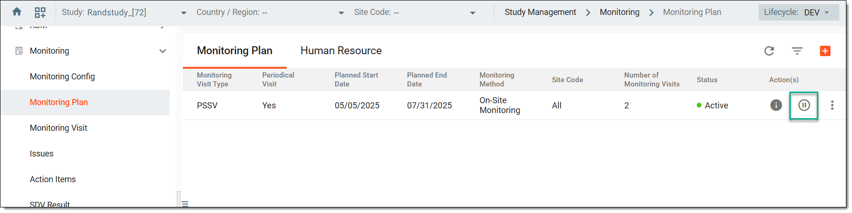Sort by Planned Start Date column
The width and height of the screenshot is (852, 213).
[x=356, y=79]
